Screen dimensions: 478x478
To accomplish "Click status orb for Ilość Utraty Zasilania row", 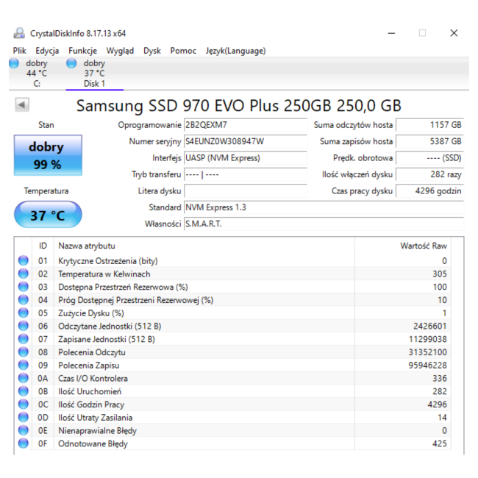I will click(24, 418).
